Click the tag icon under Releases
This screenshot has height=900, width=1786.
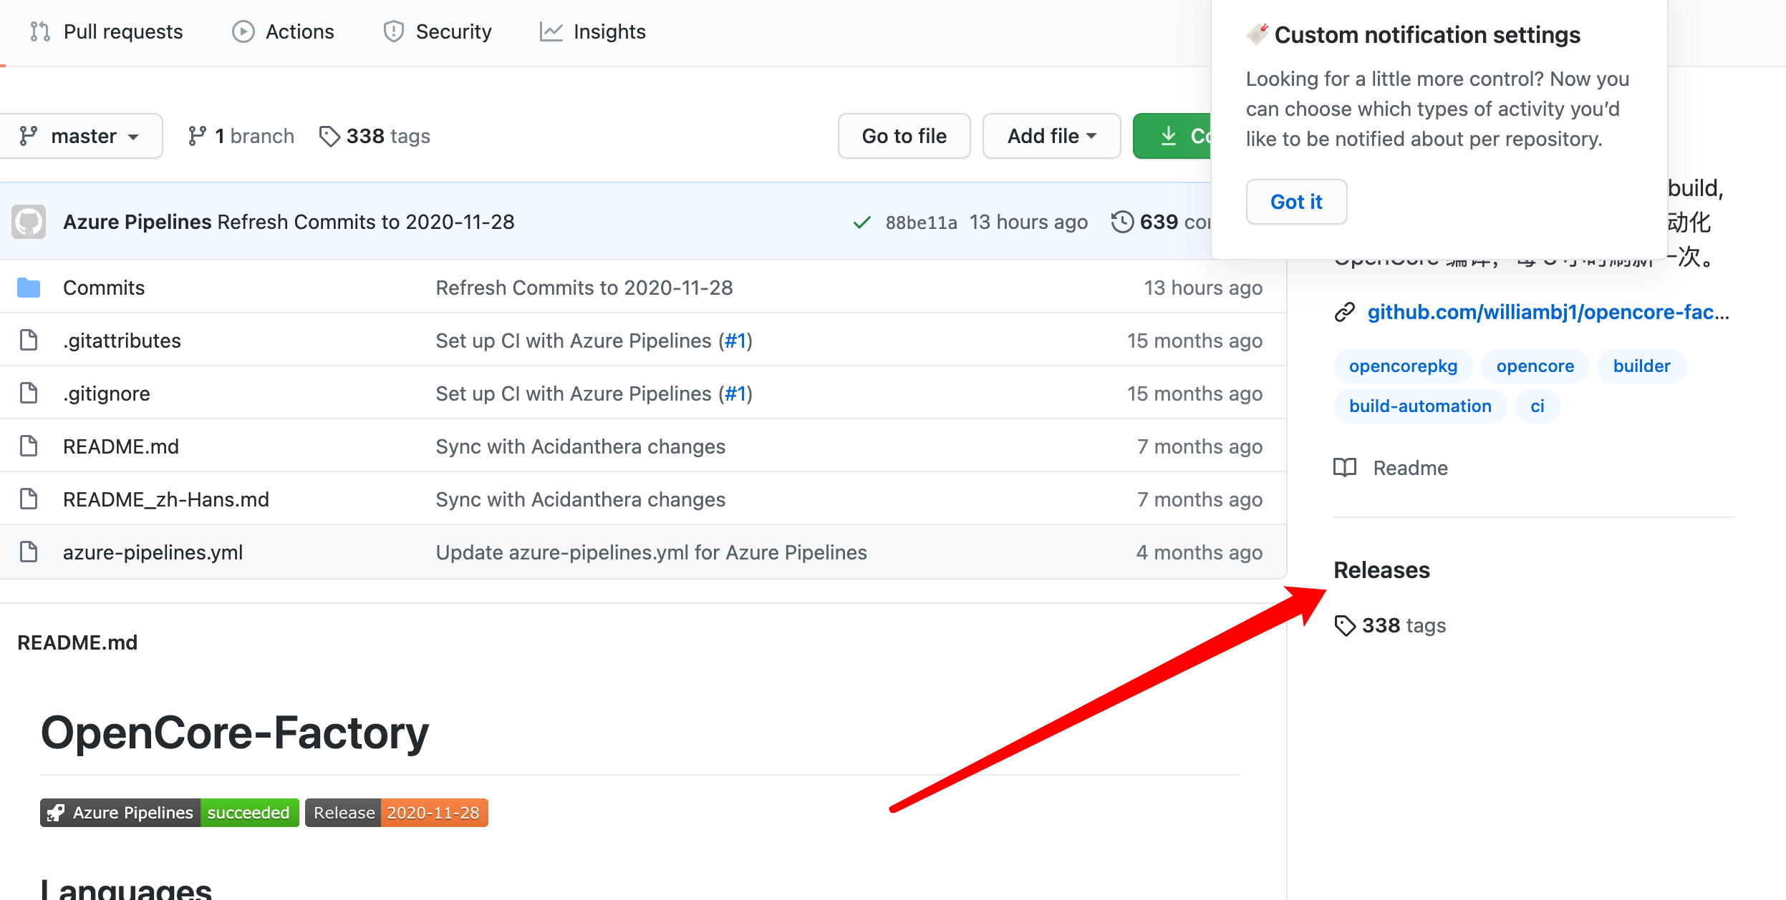tap(1345, 626)
